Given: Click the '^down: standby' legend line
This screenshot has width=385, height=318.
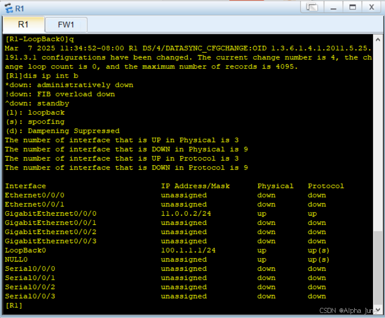Looking at the screenshot, I should (x=37, y=103).
